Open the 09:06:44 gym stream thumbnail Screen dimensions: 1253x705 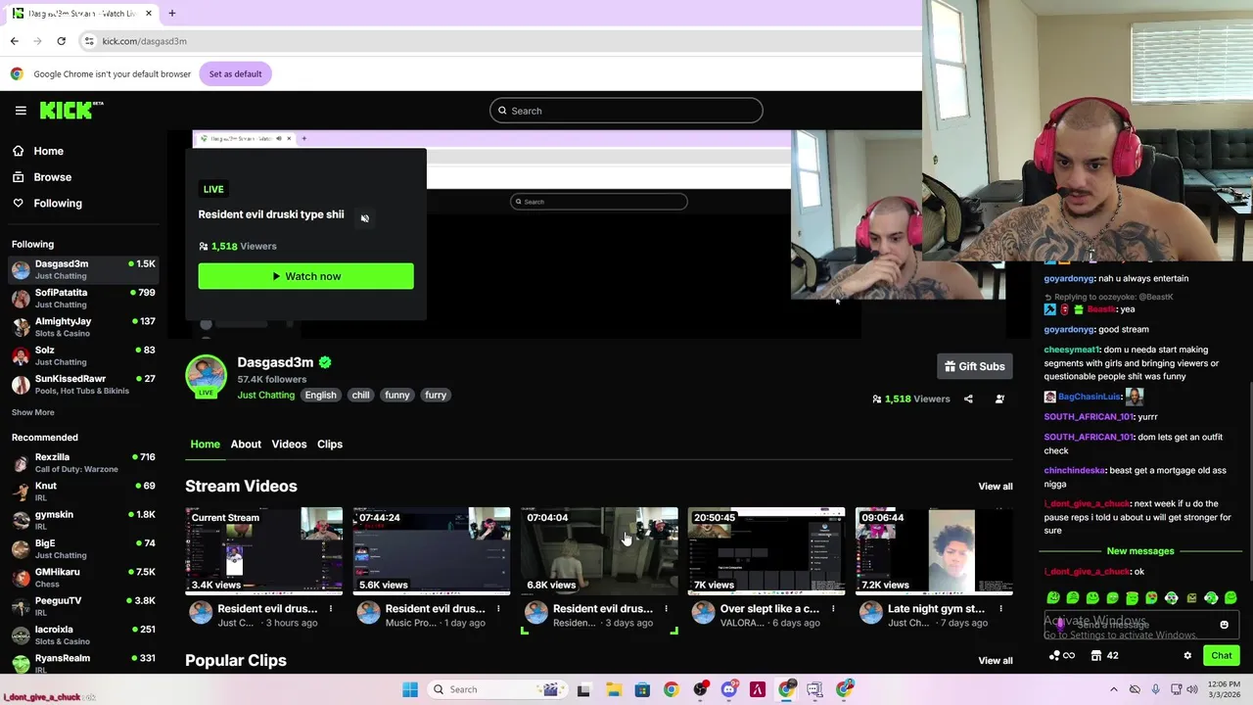(x=934, y=551)
